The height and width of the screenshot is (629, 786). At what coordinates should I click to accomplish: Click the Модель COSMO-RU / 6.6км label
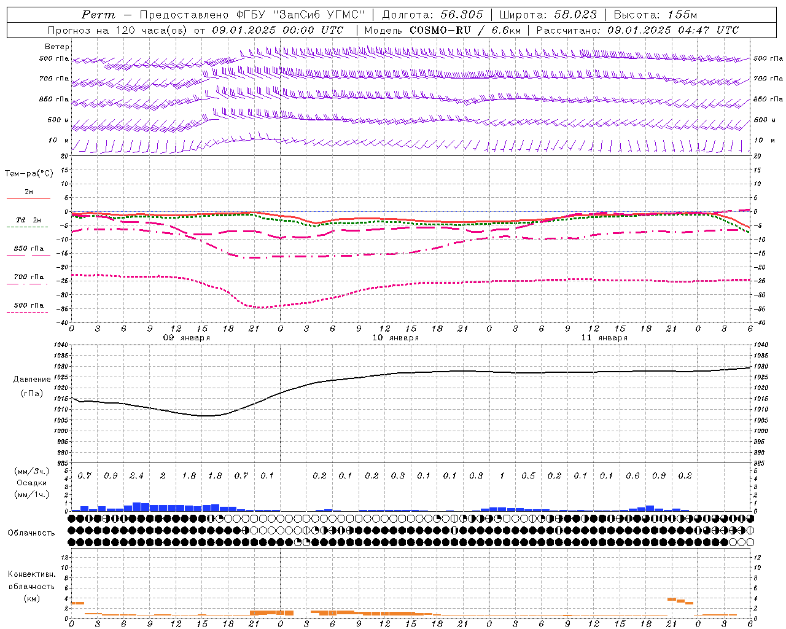click(443, 30)
